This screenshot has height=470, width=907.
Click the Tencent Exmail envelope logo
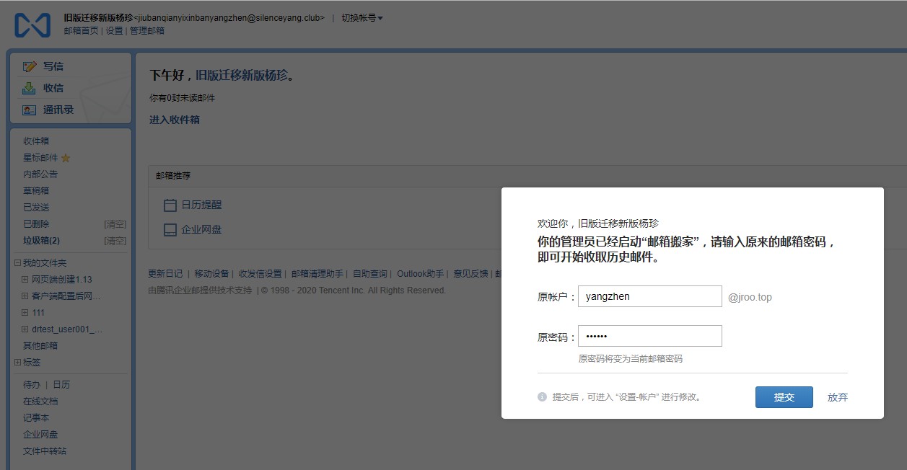(32, 25)
